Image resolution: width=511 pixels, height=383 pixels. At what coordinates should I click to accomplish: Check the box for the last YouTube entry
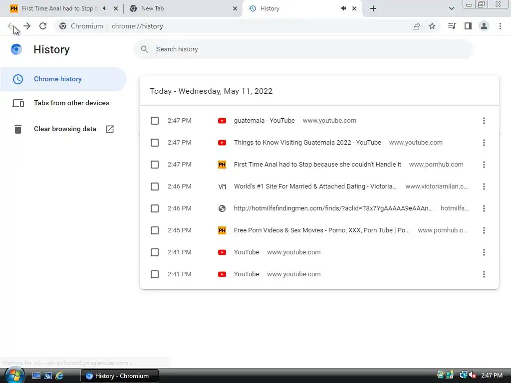[x=155, y=274]
